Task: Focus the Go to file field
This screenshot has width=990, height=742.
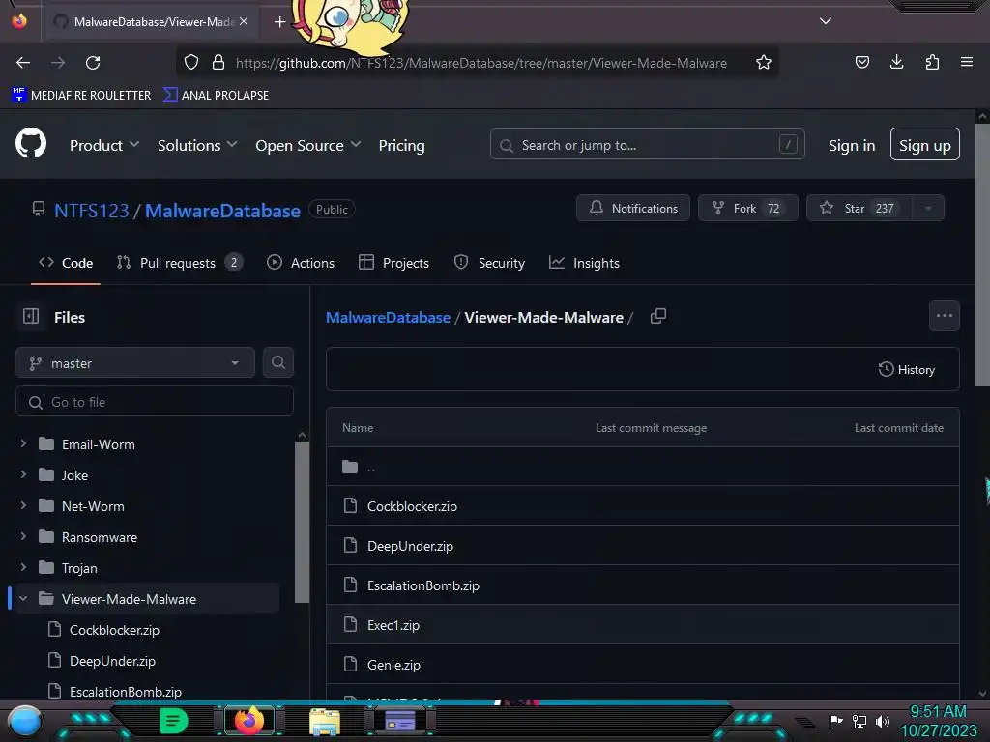Action: click(x=155, y=401)
